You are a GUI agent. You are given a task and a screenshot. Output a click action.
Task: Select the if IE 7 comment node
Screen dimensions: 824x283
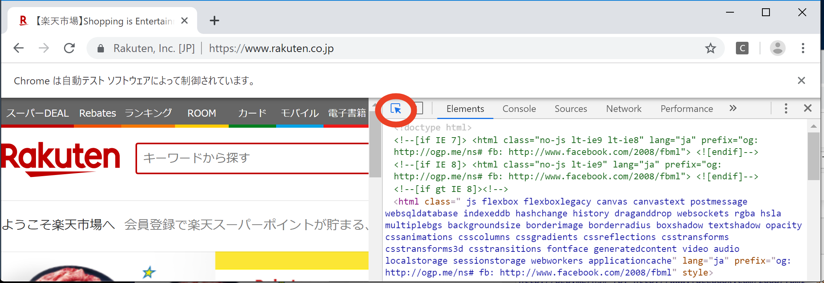coord(576,146)
